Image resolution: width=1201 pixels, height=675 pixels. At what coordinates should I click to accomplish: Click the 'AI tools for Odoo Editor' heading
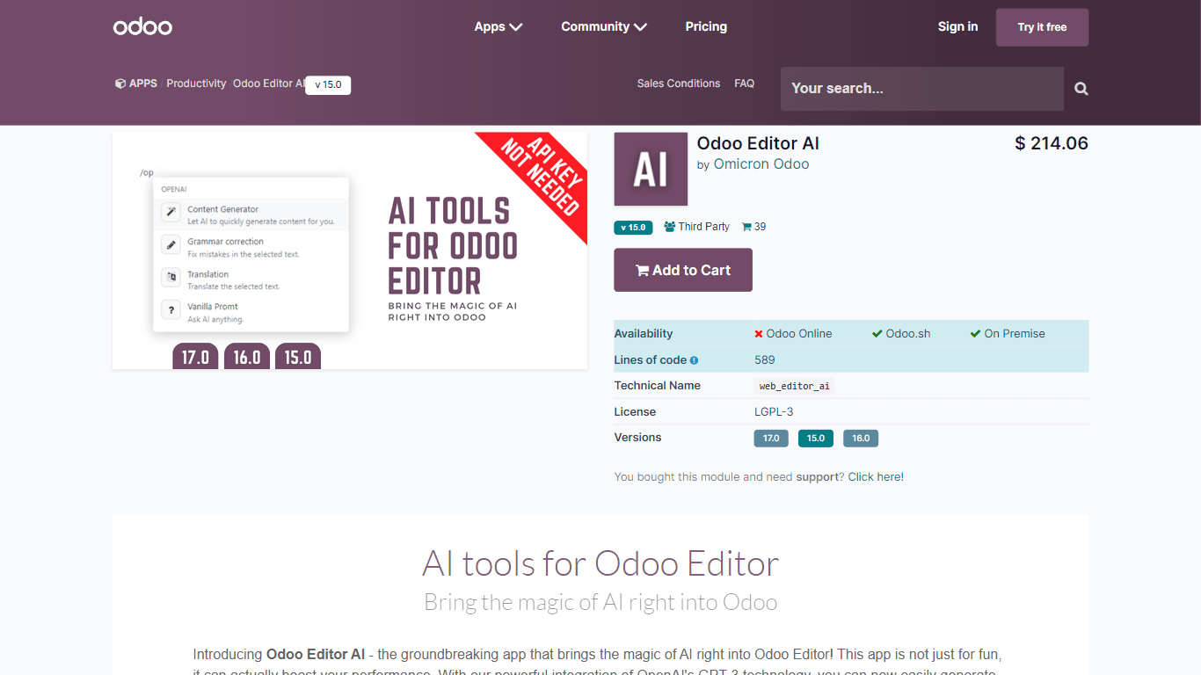(600, 563)
